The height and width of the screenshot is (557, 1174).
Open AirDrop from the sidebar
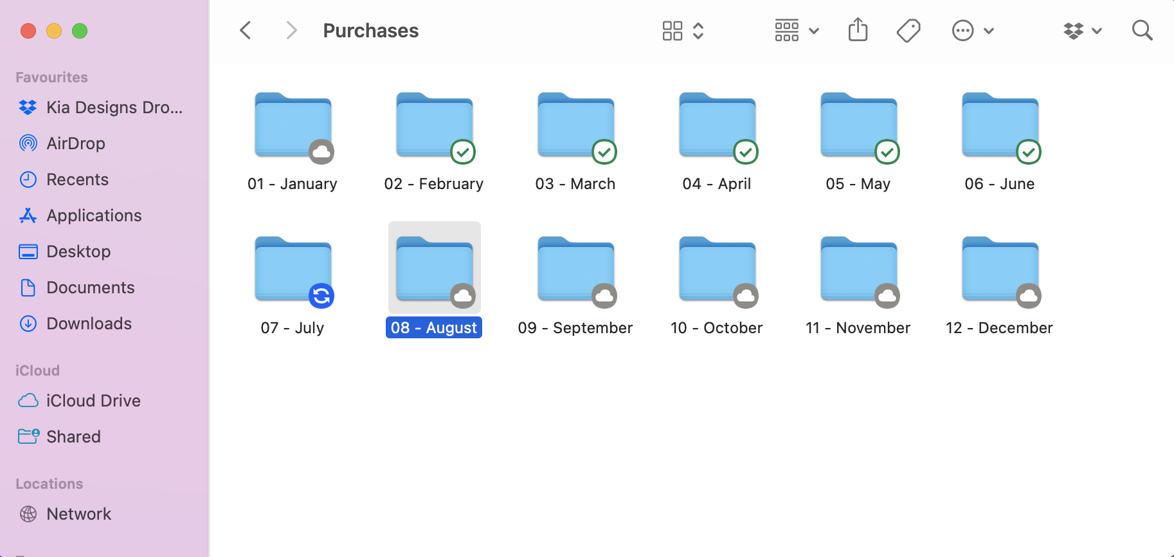point(75,143)
